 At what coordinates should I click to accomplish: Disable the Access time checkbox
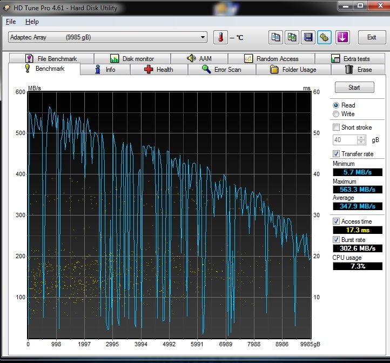337,221
